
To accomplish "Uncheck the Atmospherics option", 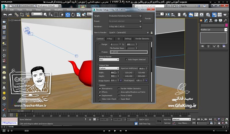I will tap(100, 88).
